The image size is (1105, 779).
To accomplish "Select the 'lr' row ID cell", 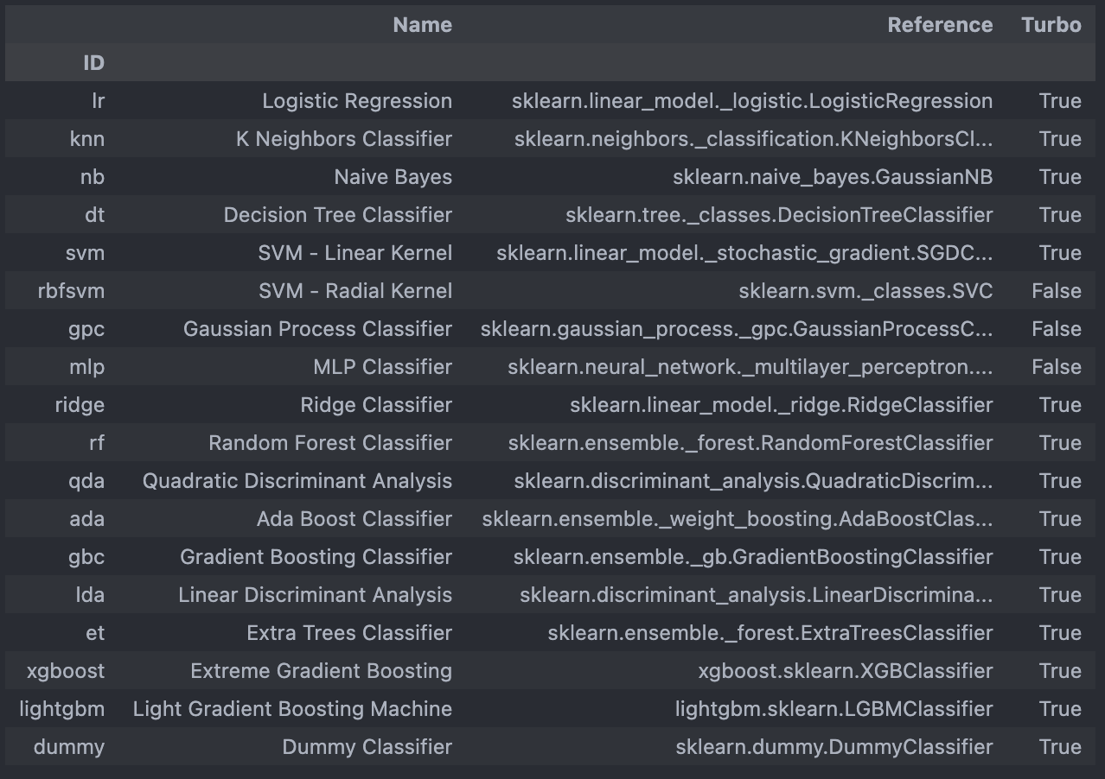I will pyautogui.click(x=98, y=101).
